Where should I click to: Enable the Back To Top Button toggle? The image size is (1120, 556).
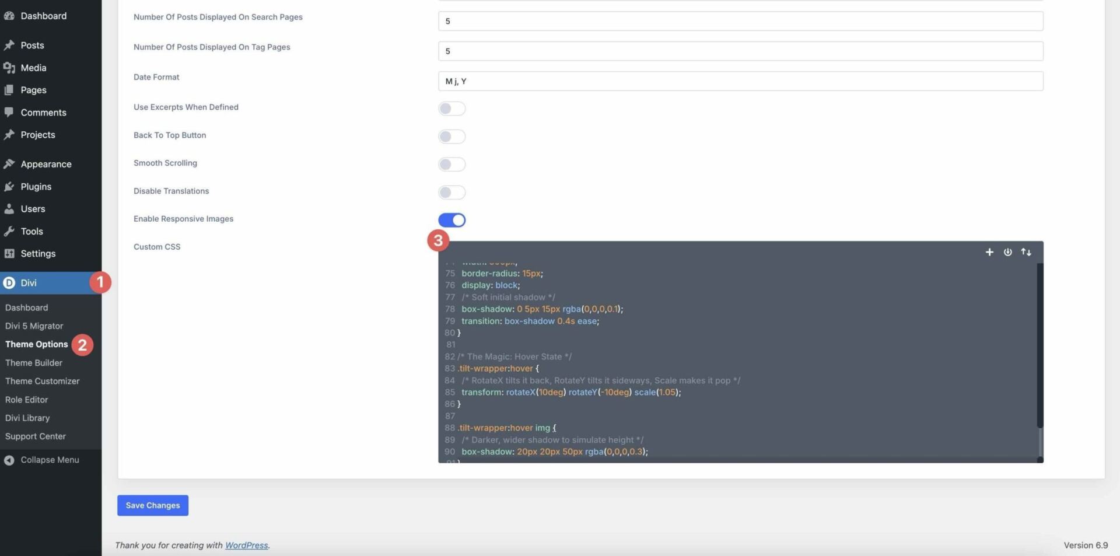452,137
